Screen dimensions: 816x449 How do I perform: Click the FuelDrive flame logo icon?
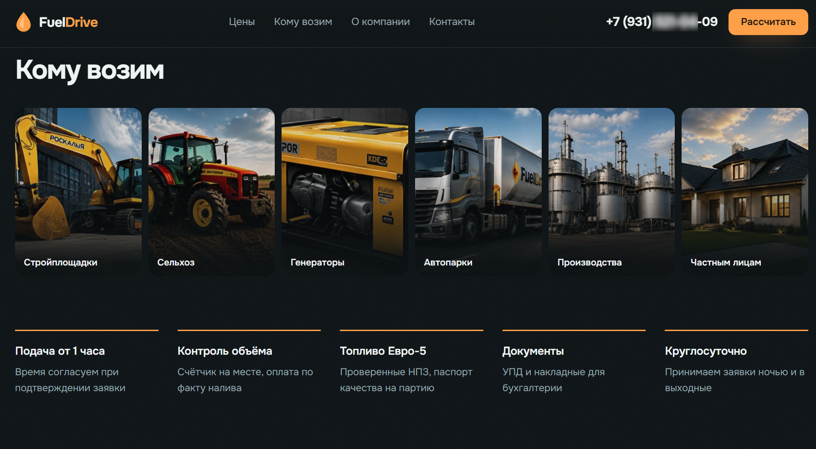click(x=23, y=22)
